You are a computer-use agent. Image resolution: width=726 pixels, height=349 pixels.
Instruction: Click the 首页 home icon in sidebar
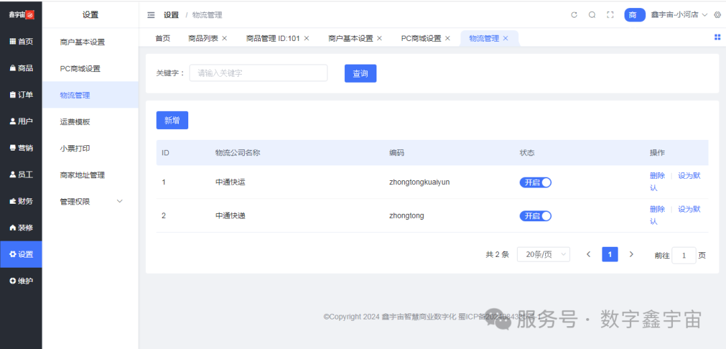13,42
